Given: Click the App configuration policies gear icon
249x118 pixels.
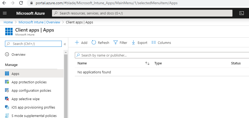Looking at the screenshot, I should click(7, 90).
